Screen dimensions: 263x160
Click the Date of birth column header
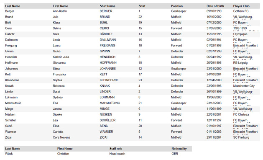tap(215, 6)
